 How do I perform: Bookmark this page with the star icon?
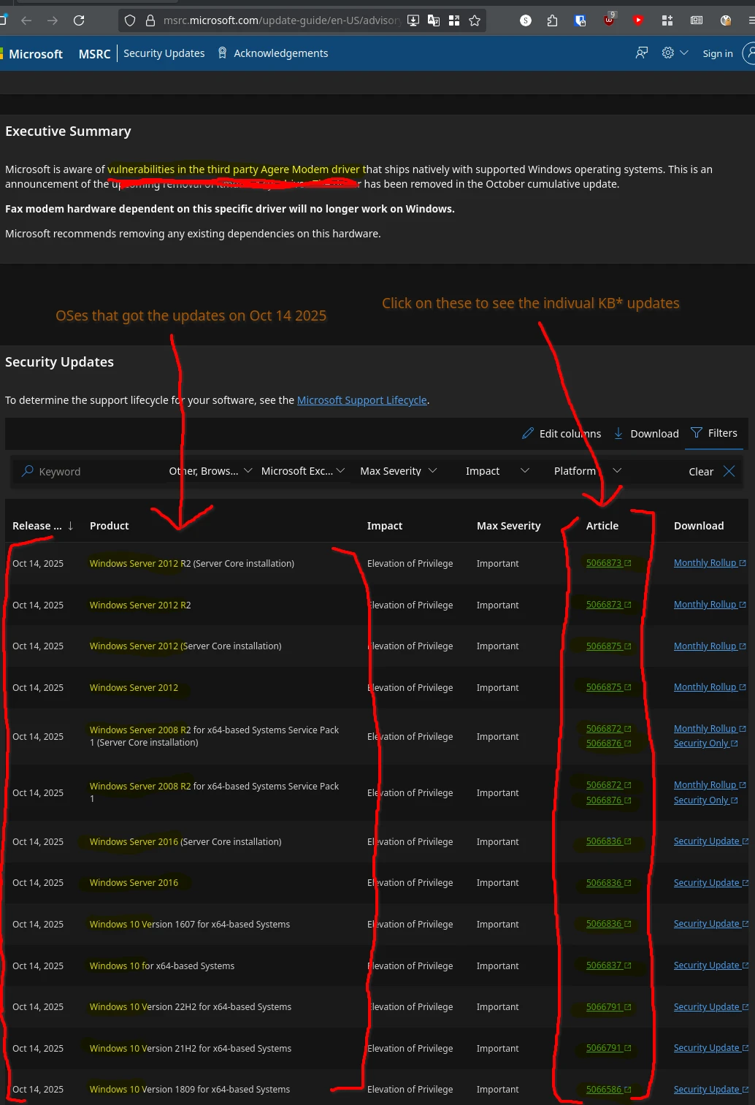click(475, 20)
